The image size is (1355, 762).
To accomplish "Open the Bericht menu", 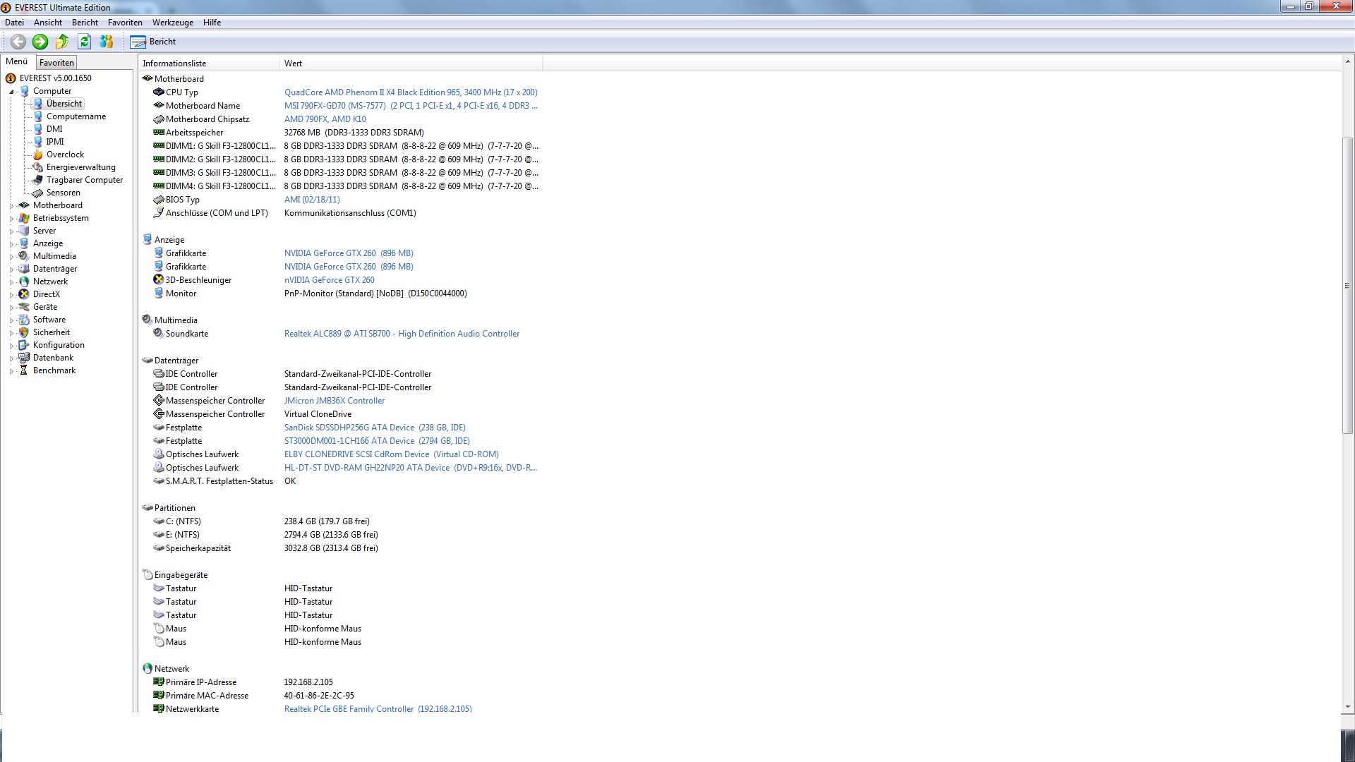I will pos(85,23).
